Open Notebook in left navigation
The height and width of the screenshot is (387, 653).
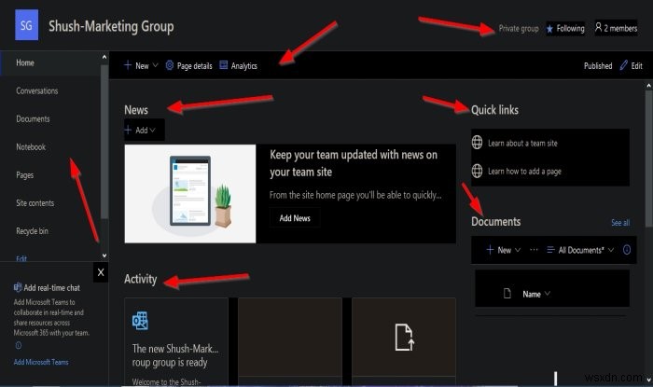tap(31, 147)
